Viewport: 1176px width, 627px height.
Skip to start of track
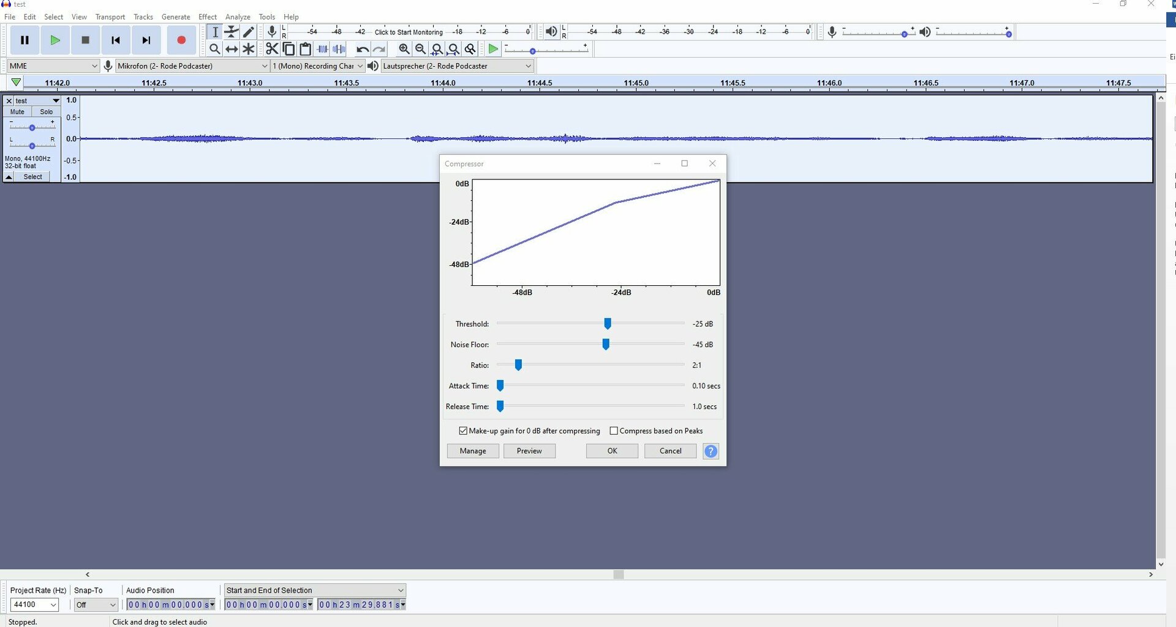(x=116, y=40)
